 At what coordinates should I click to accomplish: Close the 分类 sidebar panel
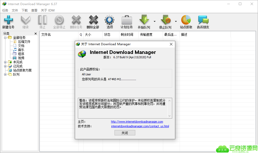36,33
